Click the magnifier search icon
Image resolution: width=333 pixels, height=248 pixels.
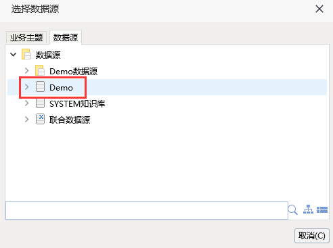coord(293,210)
